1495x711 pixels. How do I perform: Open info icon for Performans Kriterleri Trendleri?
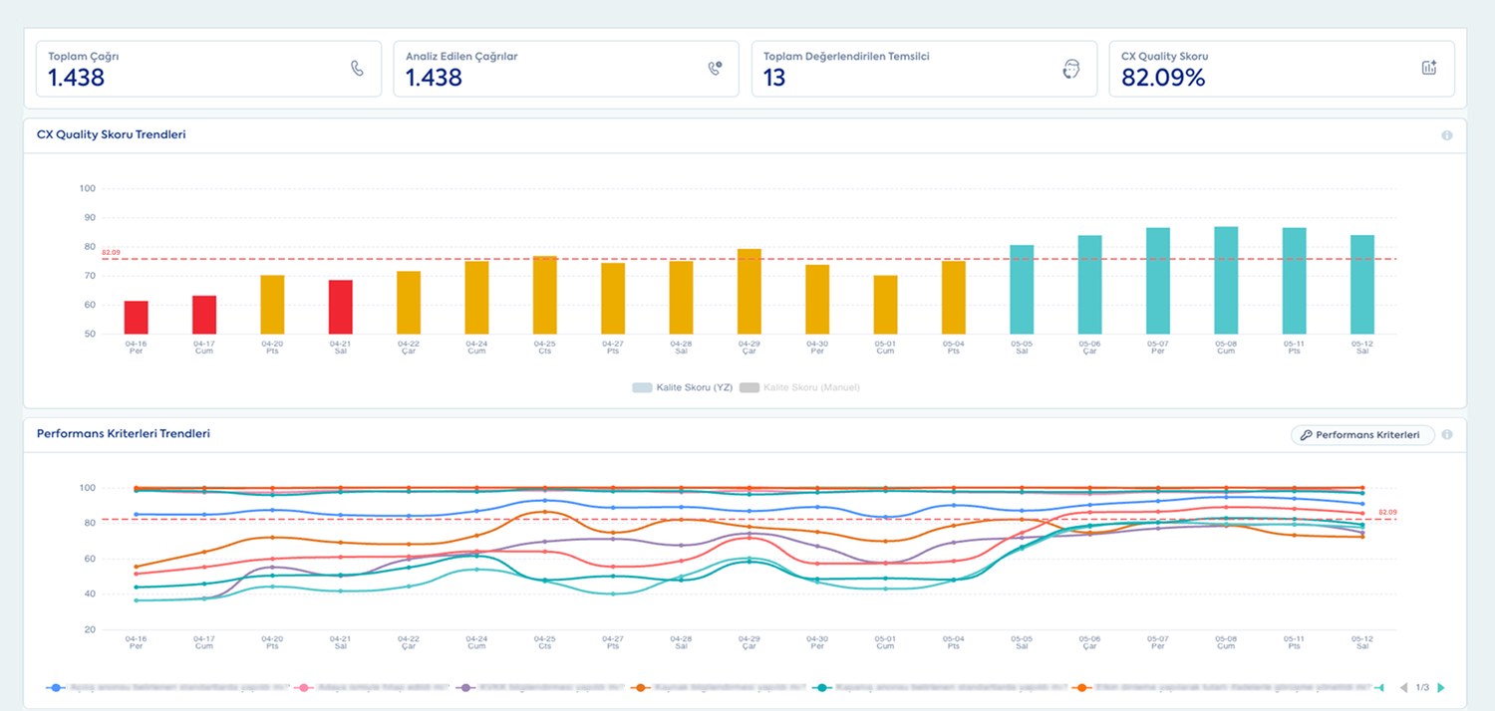tap(1446, 435)
